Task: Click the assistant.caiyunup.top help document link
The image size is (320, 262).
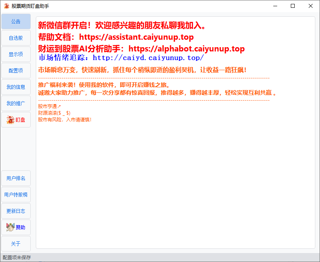Action: pyautogui.click(x=136, y=37)
